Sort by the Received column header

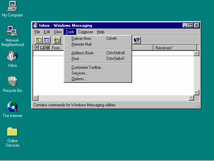(175, 48)
